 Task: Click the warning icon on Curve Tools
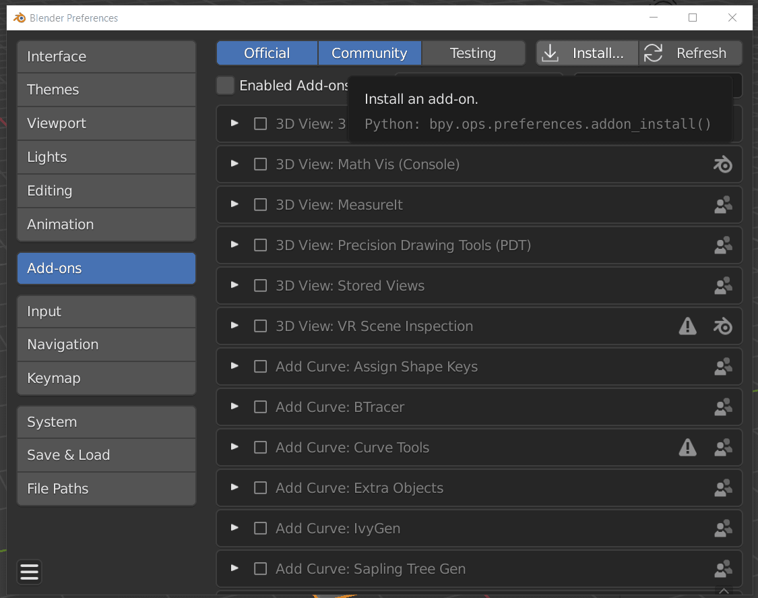pyautogui.click(x=687, y=447)
